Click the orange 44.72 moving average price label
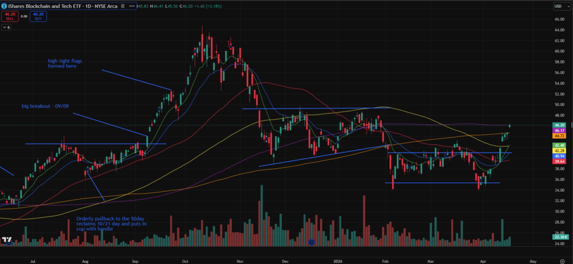The height and width of the screenshot is (264, 573). (x=558, y=135)
